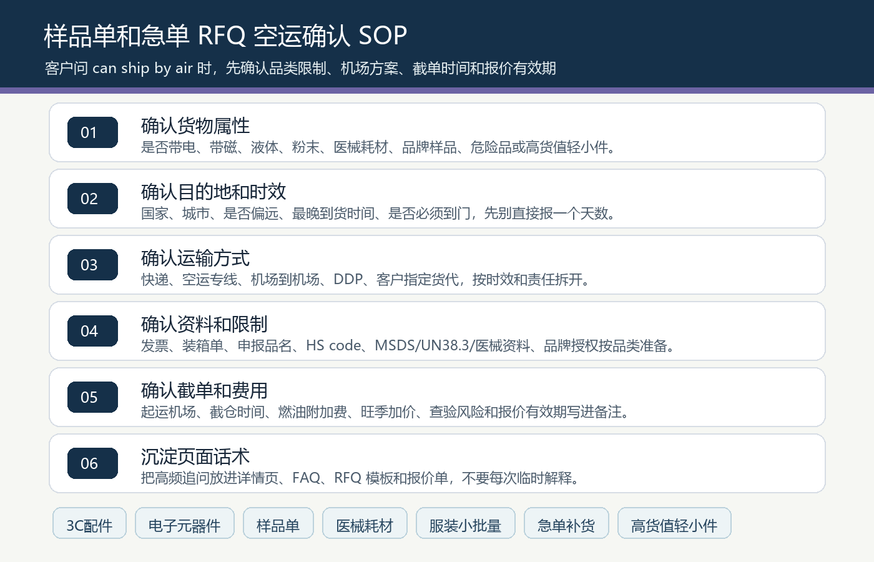874x562 pixels.
Task: Select the heading 确认目的地和时效
Action: coord(214,192)
